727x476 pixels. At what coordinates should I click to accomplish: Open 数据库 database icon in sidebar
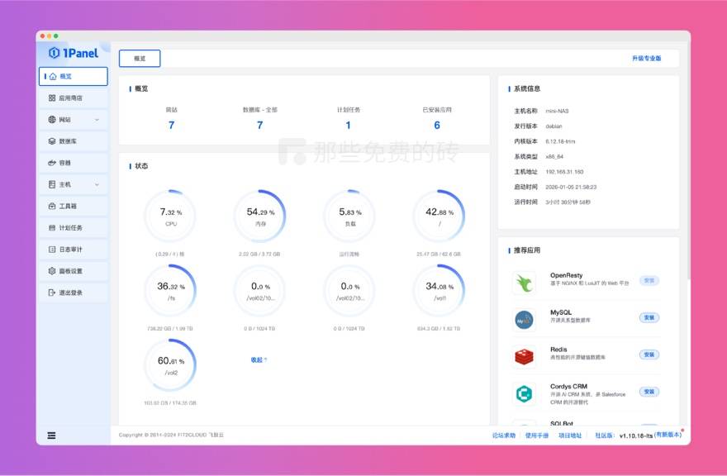(52, 141)
